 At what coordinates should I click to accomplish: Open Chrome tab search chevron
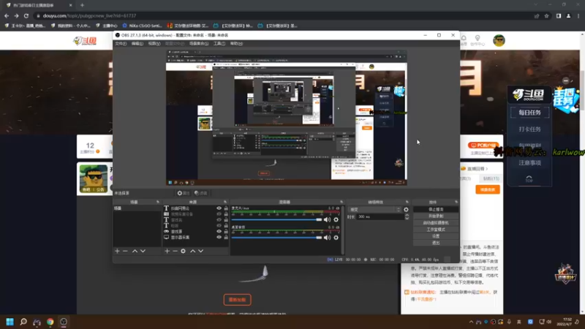click(536, 5)
